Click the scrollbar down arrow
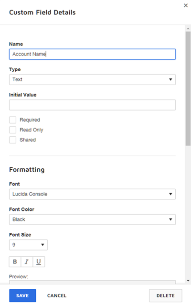 188,281
